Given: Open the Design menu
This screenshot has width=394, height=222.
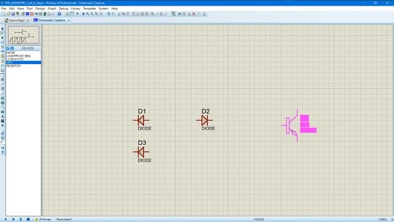Looking at the screenshot, I should point(40,9).
